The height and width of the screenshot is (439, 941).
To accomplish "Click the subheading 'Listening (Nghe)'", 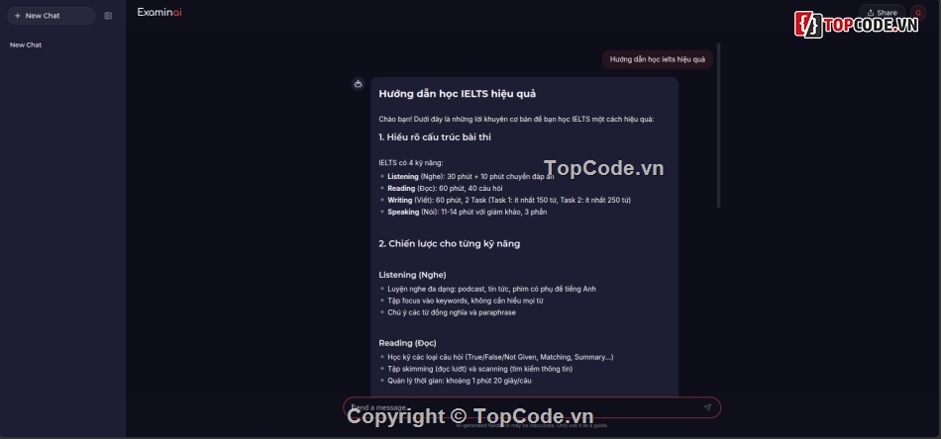I will pyautogui.click(x=412, y=275).
